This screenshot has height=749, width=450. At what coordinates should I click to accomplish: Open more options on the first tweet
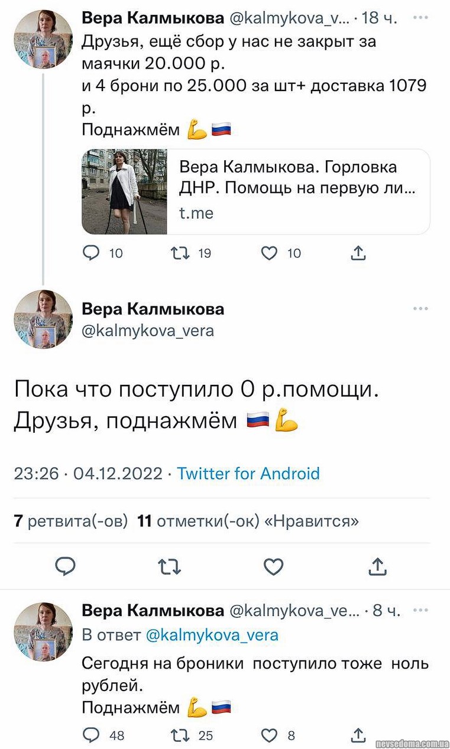tap(420, 18)
